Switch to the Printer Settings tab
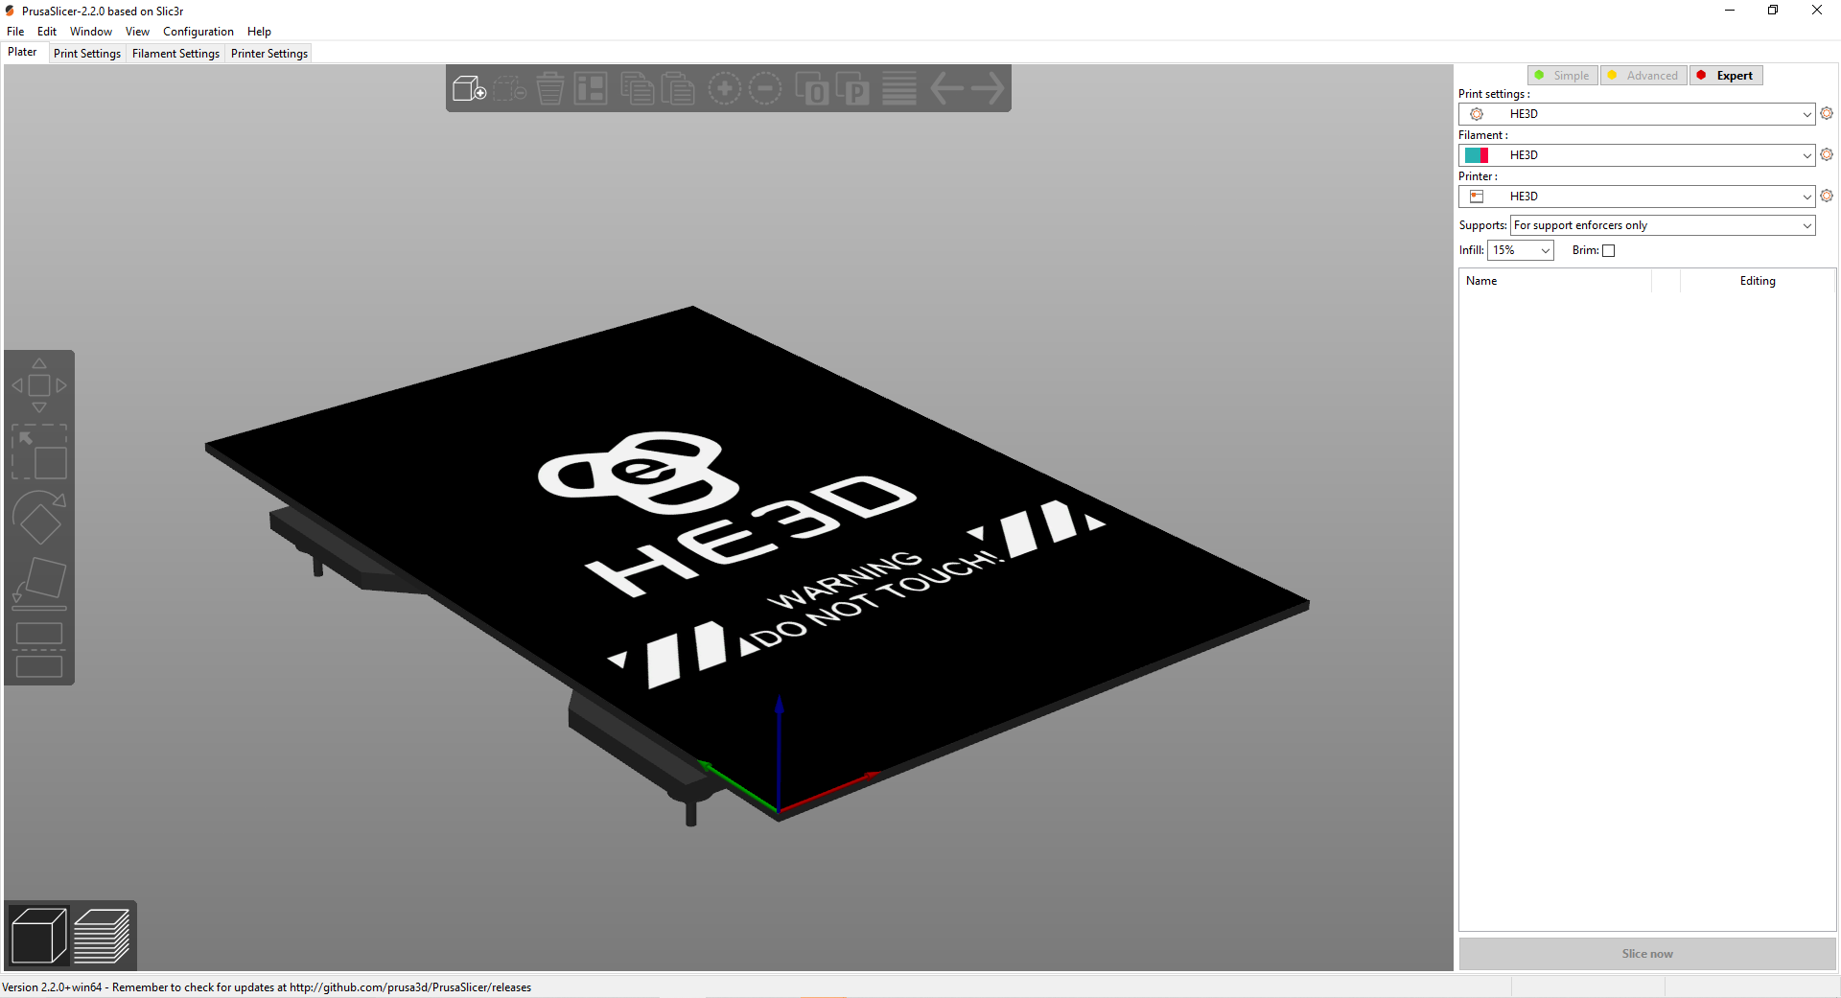The image size is (1841, 998). coord(269,54)
